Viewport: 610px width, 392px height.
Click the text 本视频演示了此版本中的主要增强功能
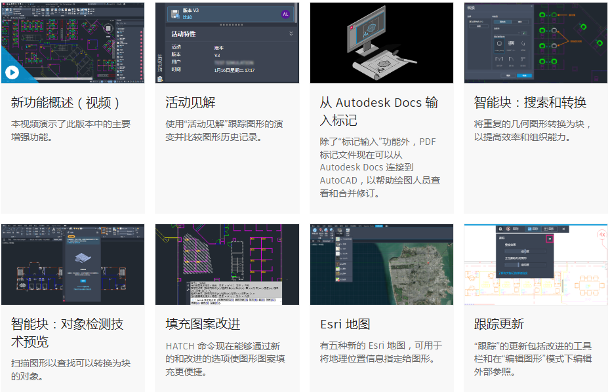click(x=71, y=130)
